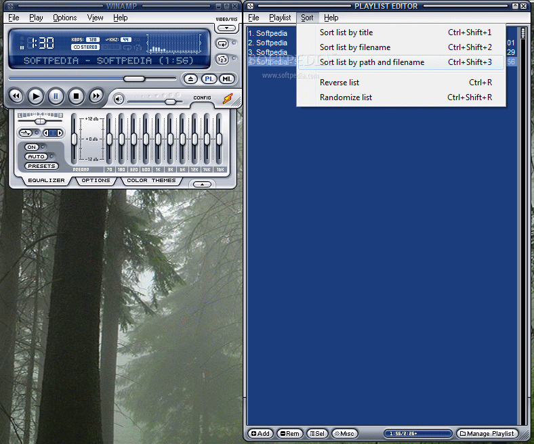This screenshot has width=534, height=444.
Task: Click the Previous track button in Winamp
Action: pos(16,96)
